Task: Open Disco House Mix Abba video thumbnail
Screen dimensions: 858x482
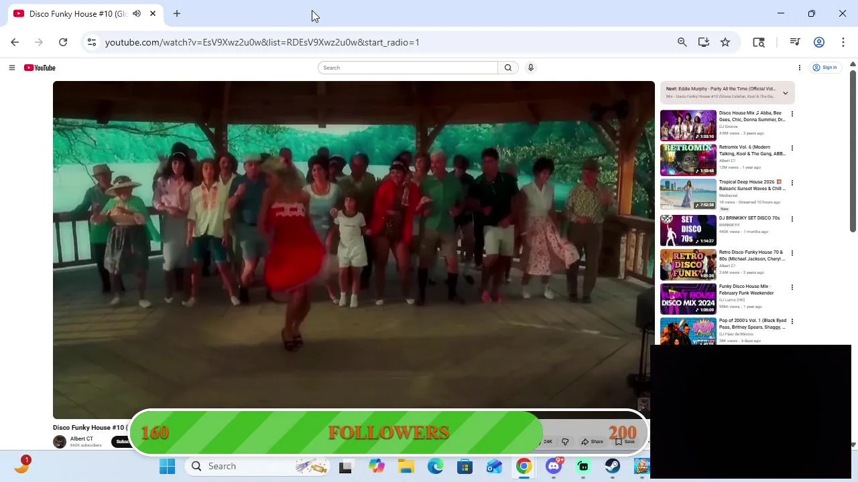Action: pyautogui.click(x=688, y=125)
